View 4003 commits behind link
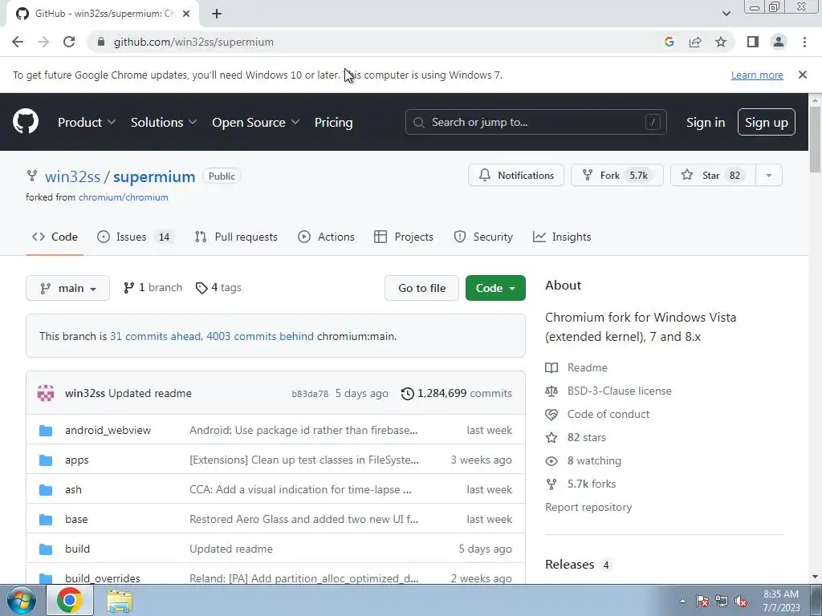 (260, 336)
